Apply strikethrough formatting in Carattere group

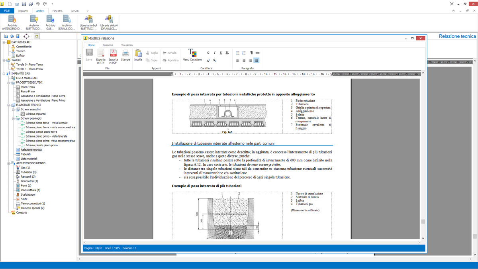click(227, 53)
